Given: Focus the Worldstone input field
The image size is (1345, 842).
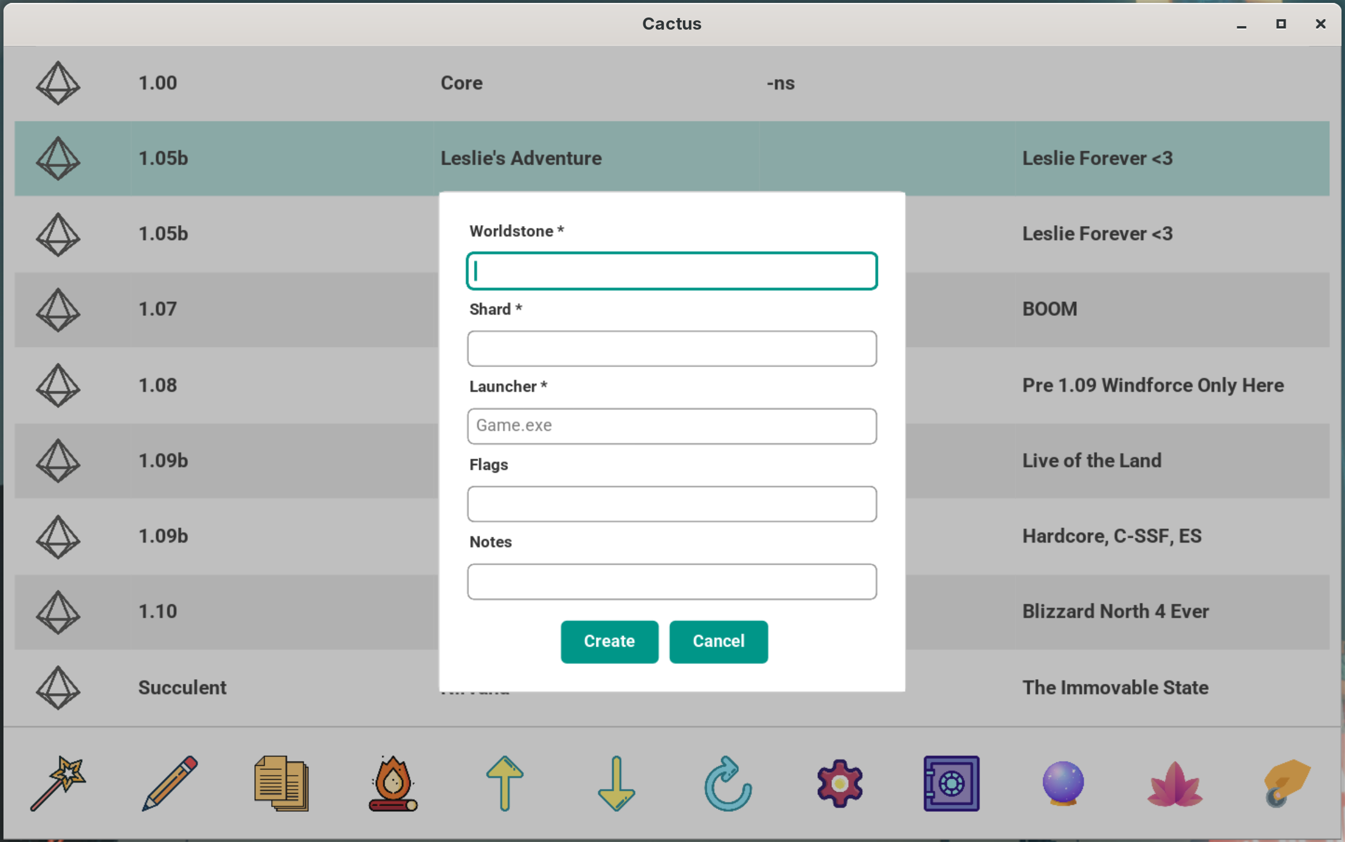Looking at the screenshot, I should [672, 271].
